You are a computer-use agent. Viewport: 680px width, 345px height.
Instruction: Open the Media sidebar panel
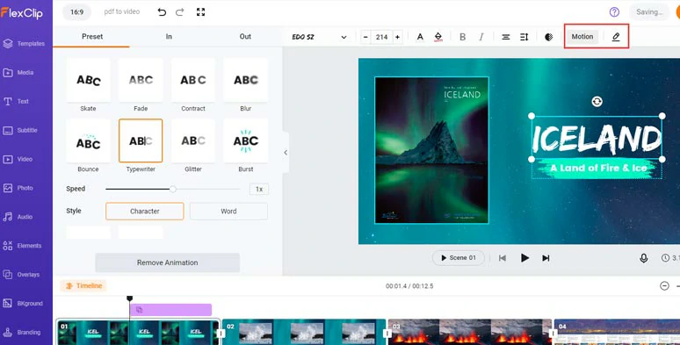(x=18, y=72)
